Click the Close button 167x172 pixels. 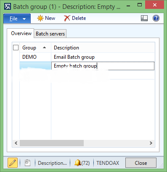click(141, 163)
